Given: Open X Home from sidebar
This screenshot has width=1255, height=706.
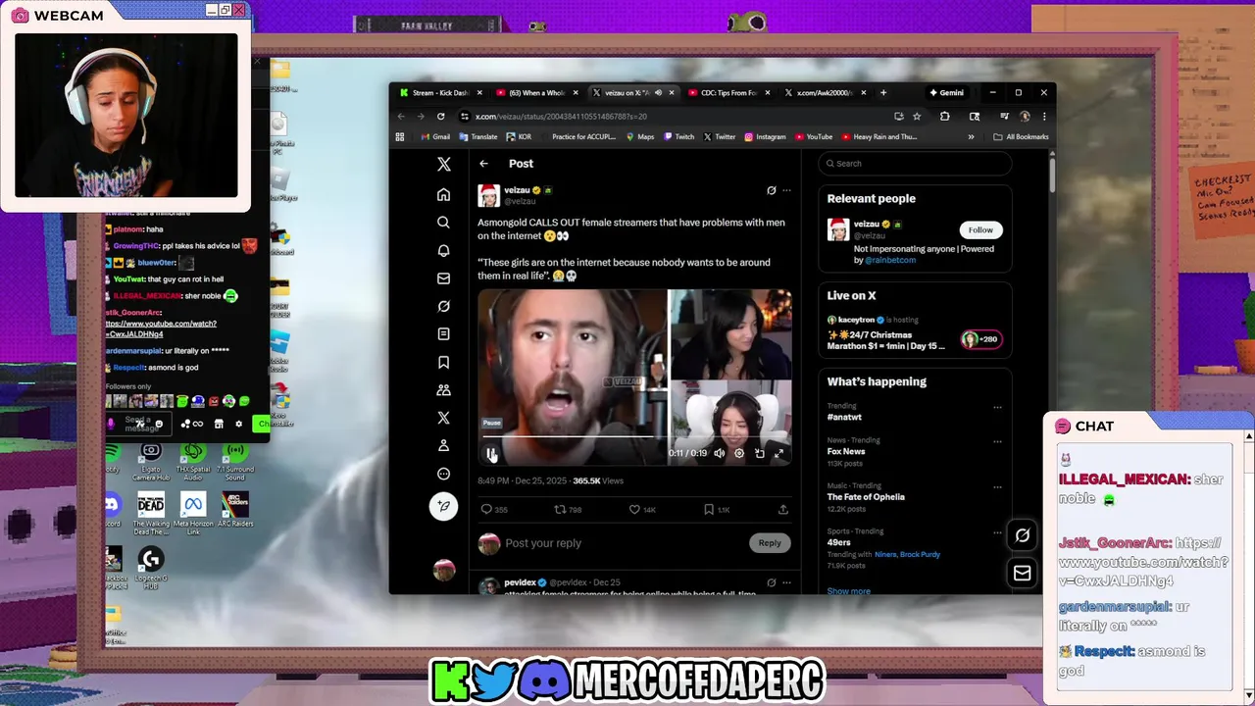Looking at the screenshot, I should (x=443, y=194).
